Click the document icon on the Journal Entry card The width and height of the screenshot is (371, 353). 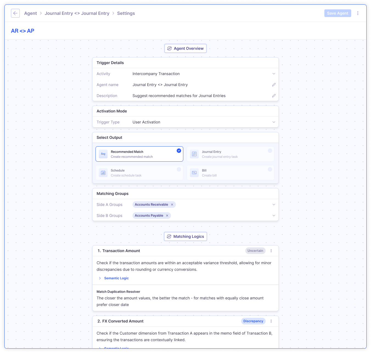coord(194,154)
